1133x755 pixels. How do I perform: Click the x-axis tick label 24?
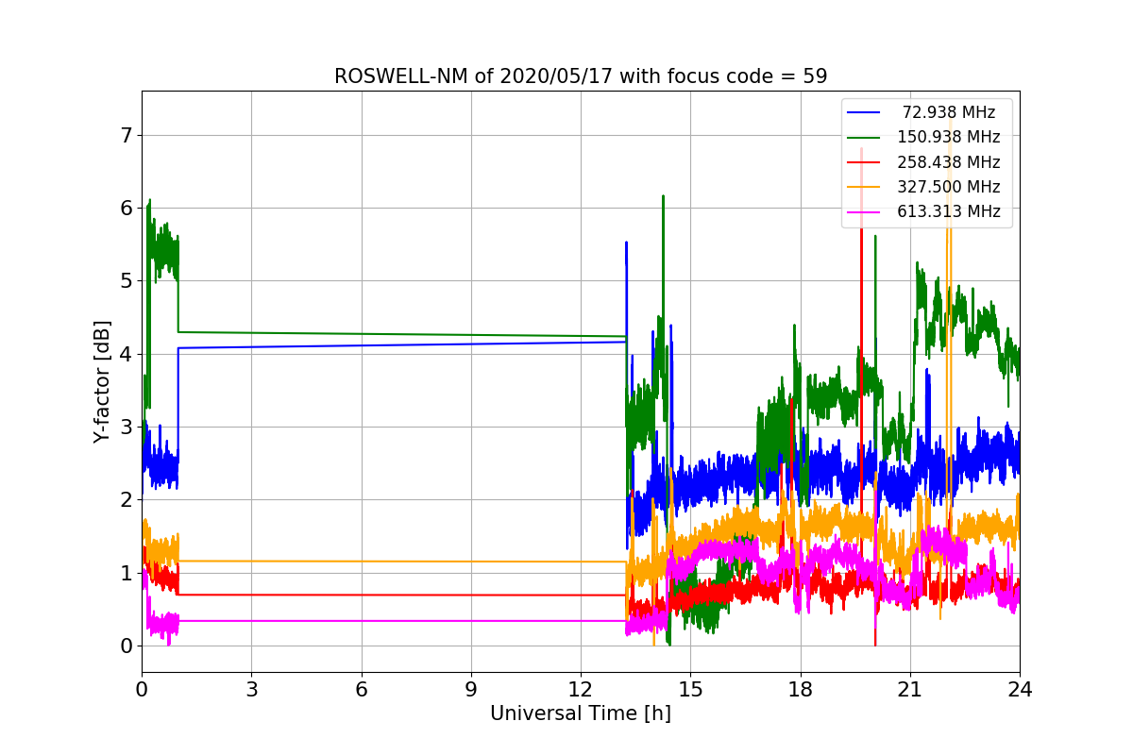tap(1020, 690)
